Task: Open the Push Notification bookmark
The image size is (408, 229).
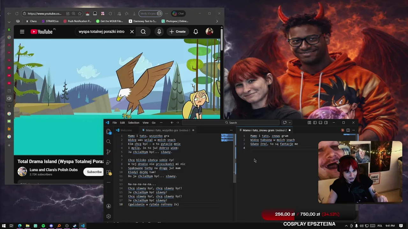Action: (x=77, y=21)
